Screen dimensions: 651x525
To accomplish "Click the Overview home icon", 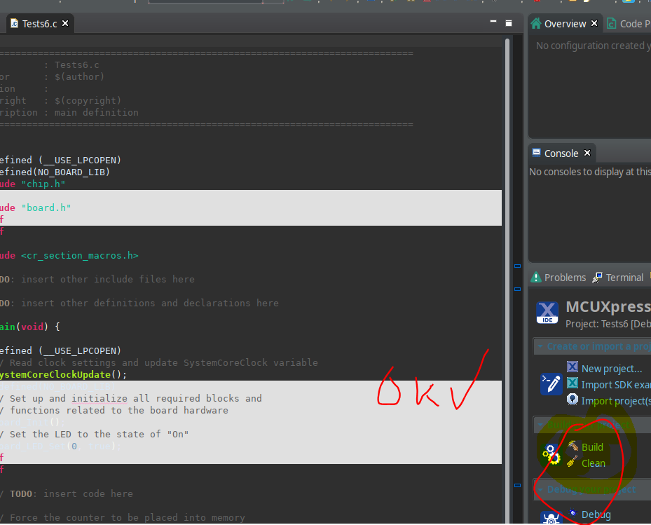I will tap(536, 23).
